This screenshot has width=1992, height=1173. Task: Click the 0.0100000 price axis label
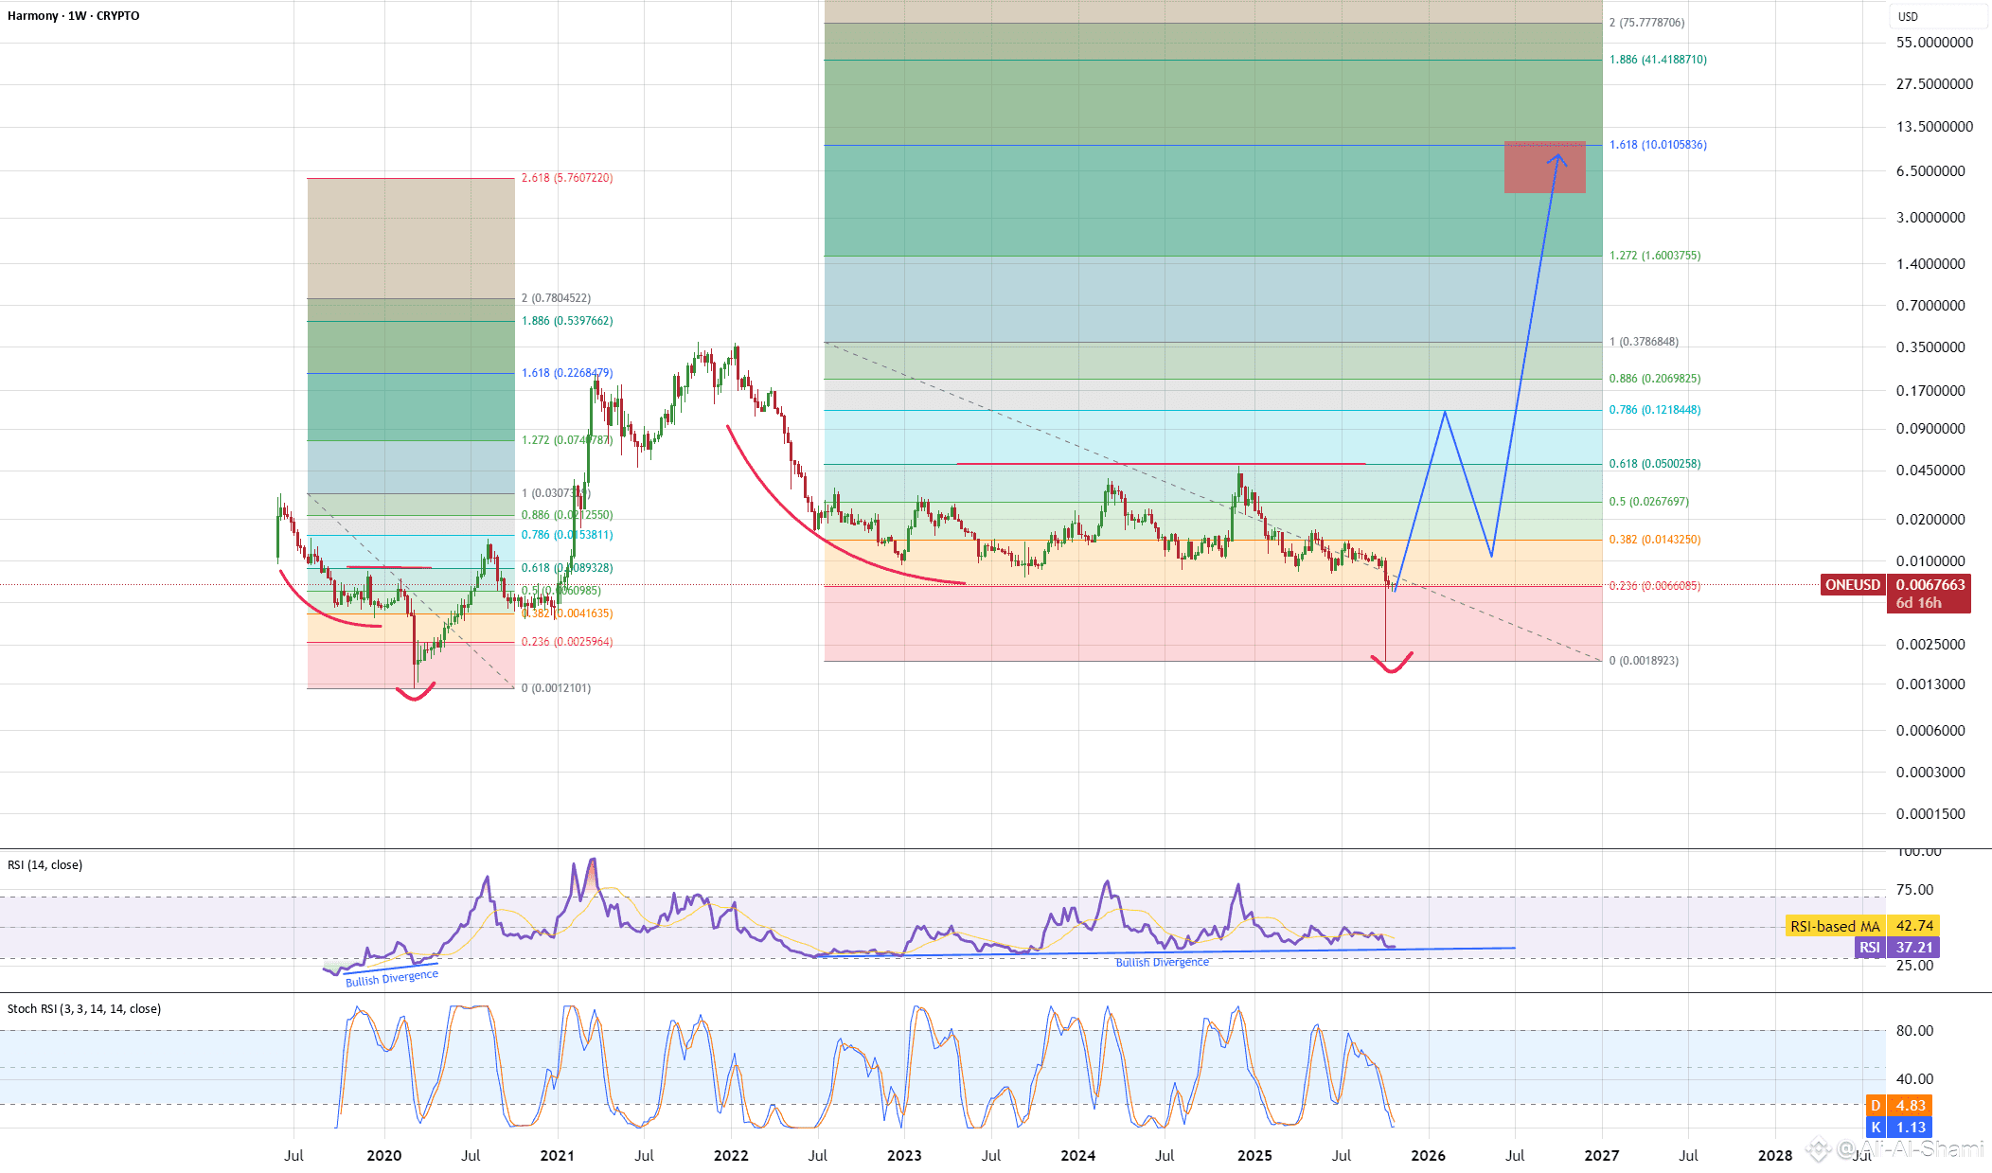pos(1930,561)
